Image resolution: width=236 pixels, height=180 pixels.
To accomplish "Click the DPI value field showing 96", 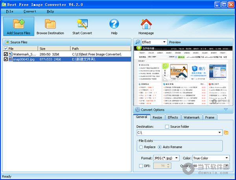I will 160,166.
